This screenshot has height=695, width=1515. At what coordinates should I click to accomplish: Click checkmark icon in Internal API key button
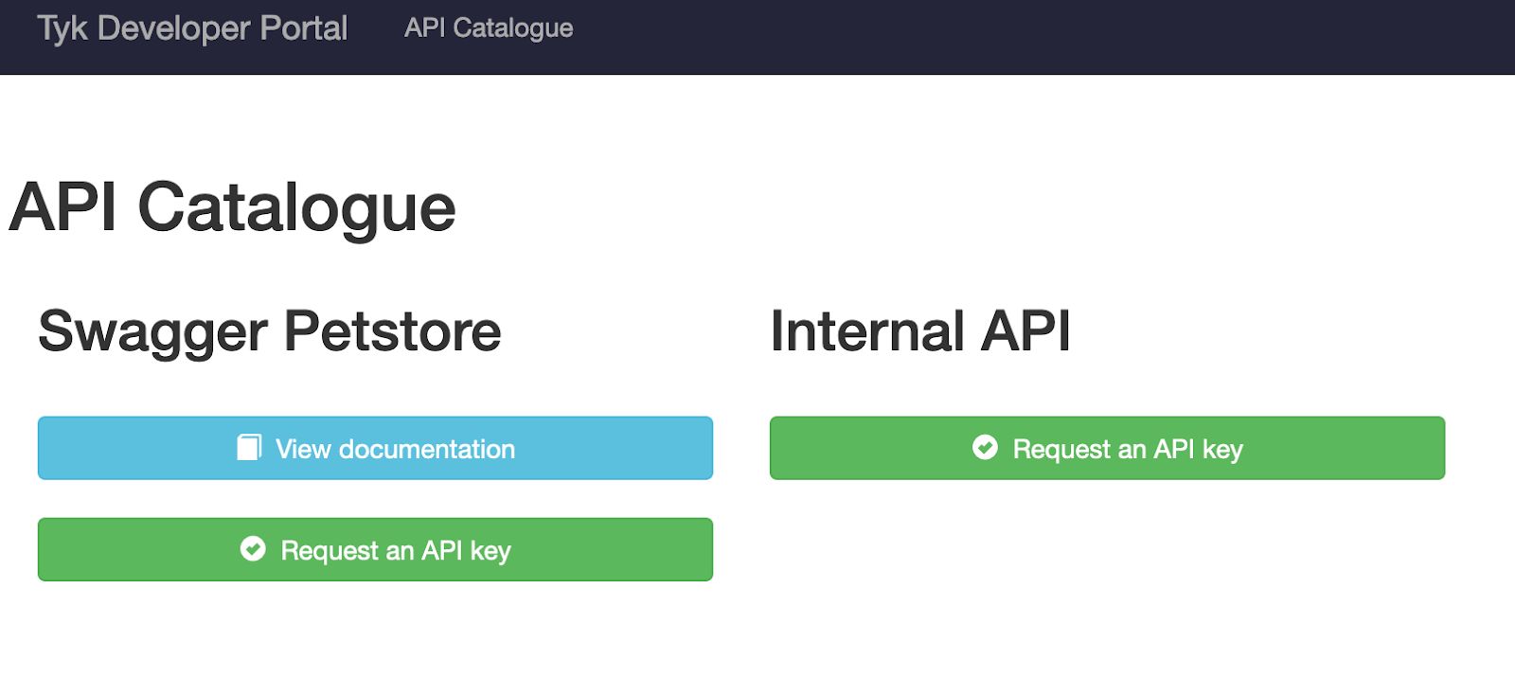[985, 448]
